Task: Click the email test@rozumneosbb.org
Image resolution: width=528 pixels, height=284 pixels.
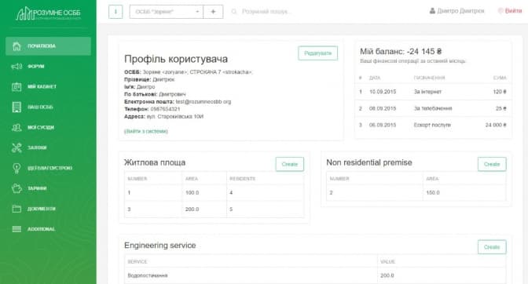Action: [x=203, y=101]
